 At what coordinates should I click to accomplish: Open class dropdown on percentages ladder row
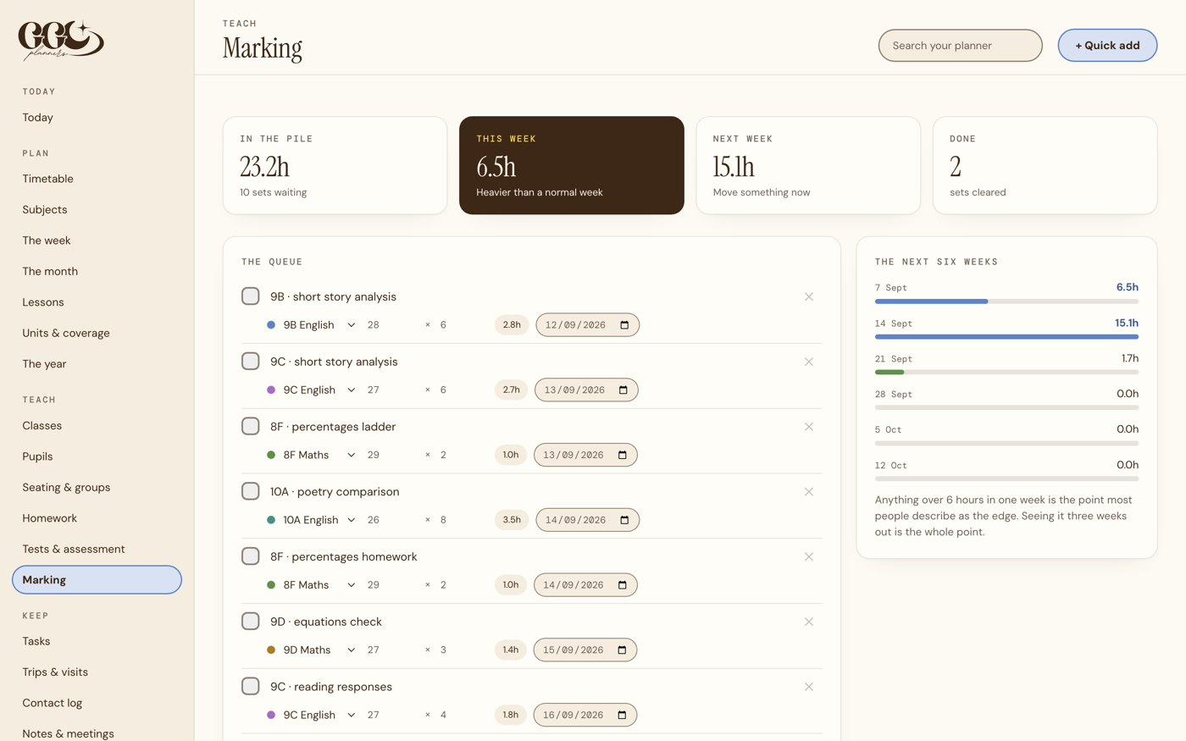tap(319, 455)
